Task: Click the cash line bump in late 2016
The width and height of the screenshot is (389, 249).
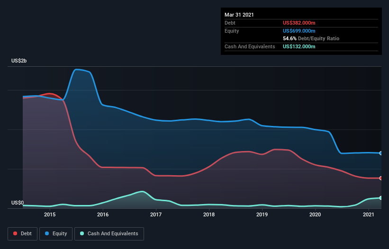Action: coord(142,191)
